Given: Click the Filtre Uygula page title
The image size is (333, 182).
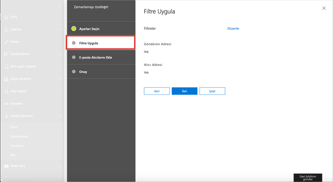Looking at the screenshot, I should [160, 12].
